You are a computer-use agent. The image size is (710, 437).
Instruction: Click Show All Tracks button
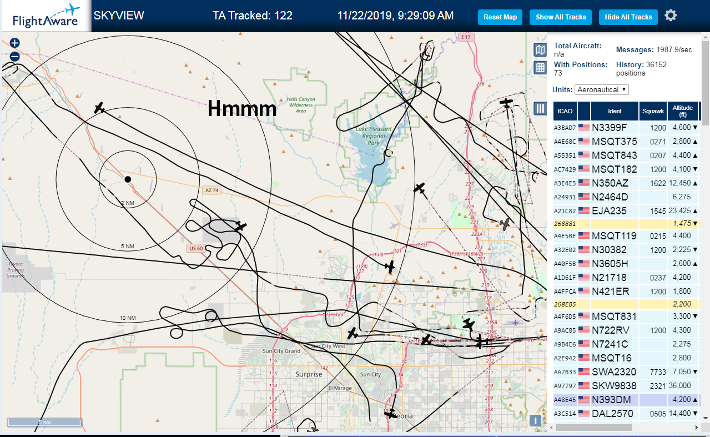point(561,17)
